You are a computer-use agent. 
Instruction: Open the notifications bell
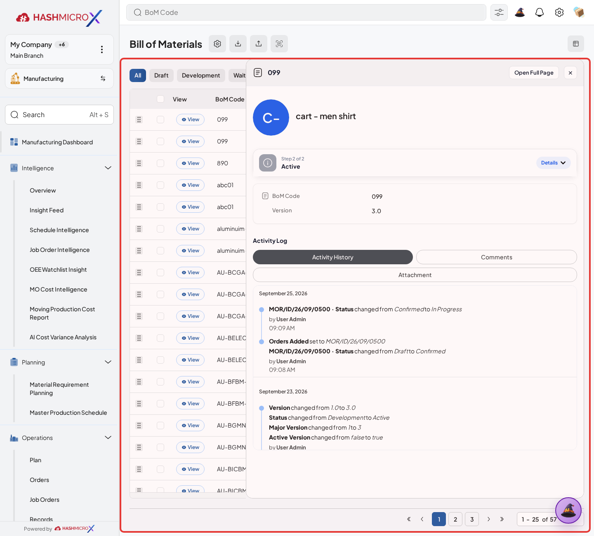[x=539, y=12]
